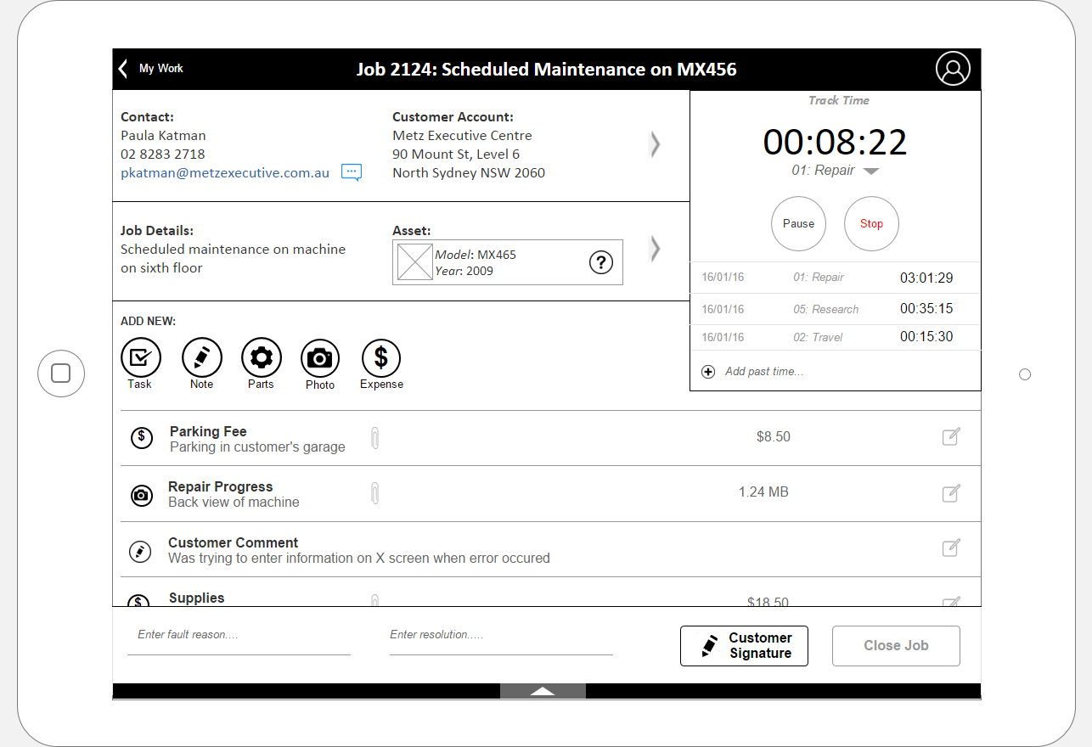The height and width of the screenshot is (747, 1092).
Task: Open email pkatman@metzexecutive.com.au
Action: (x=225, y=172)
